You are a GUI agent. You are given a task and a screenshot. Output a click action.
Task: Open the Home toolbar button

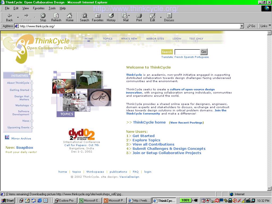pos(70,17)
